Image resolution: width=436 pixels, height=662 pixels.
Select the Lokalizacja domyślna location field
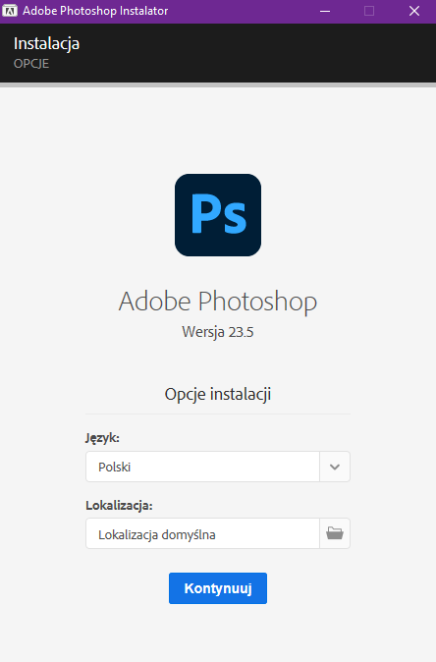(x=202, y=533)
